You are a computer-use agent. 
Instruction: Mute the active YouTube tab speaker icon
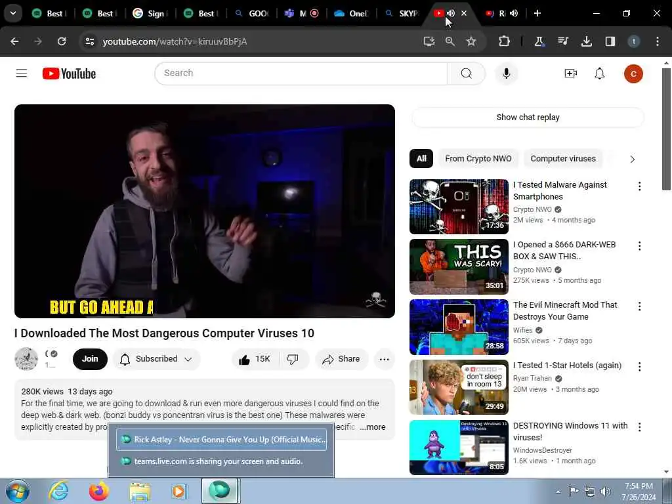click(x=450, y=13)
